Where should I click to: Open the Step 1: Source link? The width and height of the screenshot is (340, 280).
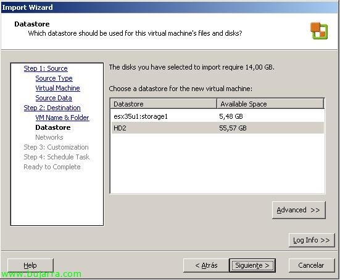click(x=46, y=68)
